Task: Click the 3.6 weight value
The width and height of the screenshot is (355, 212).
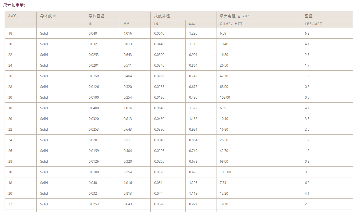Action: click(x=307, y=119)
